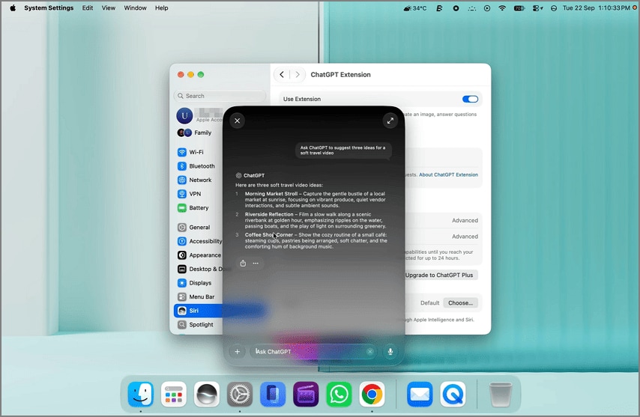
Task: Click the Choose... button
Action: pos(460,303)
